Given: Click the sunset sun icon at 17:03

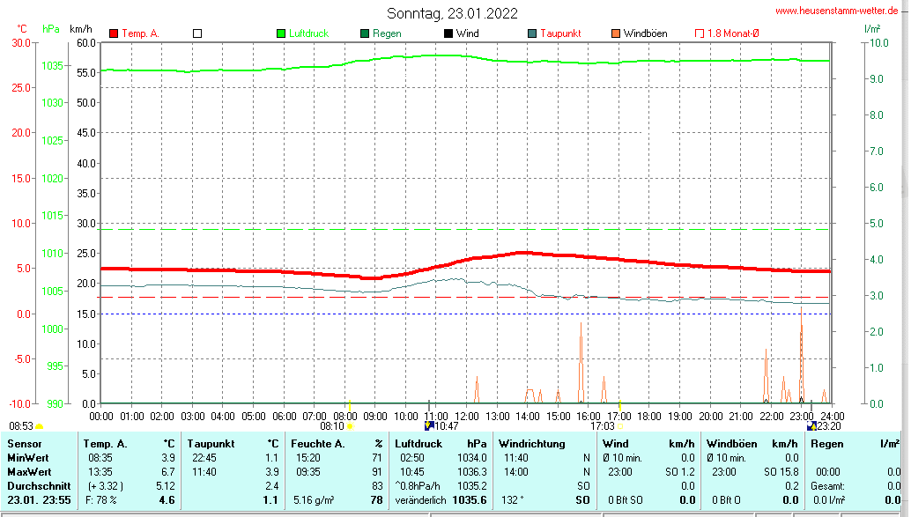Looking at the screenshot, I should pos(620,426).
